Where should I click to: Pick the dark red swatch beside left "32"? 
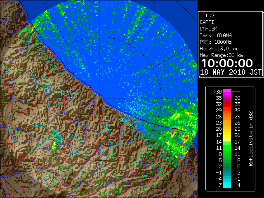(227, 104)
